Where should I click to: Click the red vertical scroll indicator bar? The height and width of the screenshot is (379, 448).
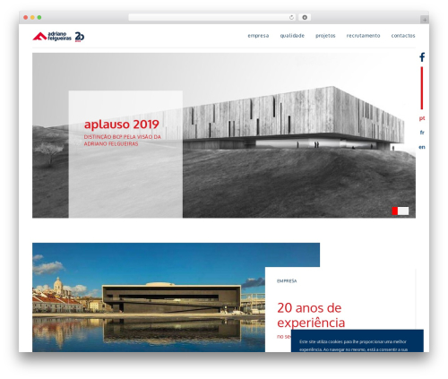[422, 88]
